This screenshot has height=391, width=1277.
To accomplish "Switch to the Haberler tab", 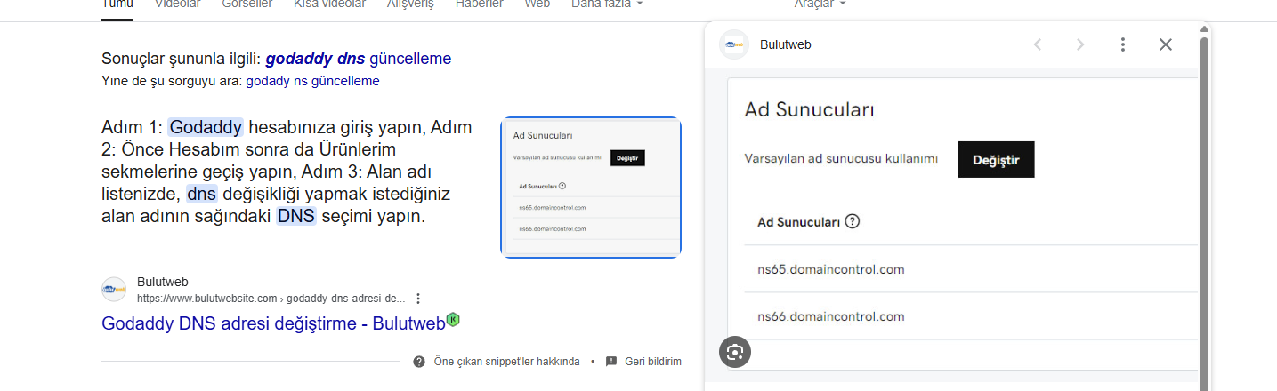I will [479, 4].
